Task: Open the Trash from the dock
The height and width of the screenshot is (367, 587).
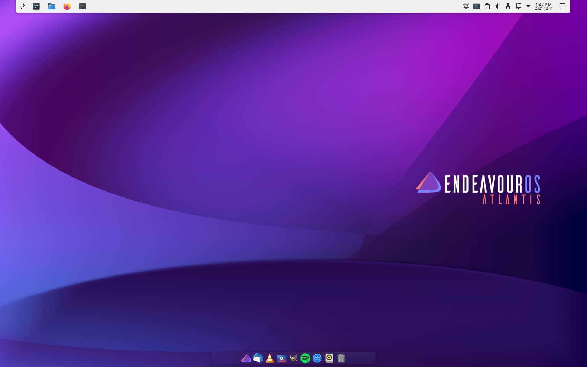Action: click(341, 358)
